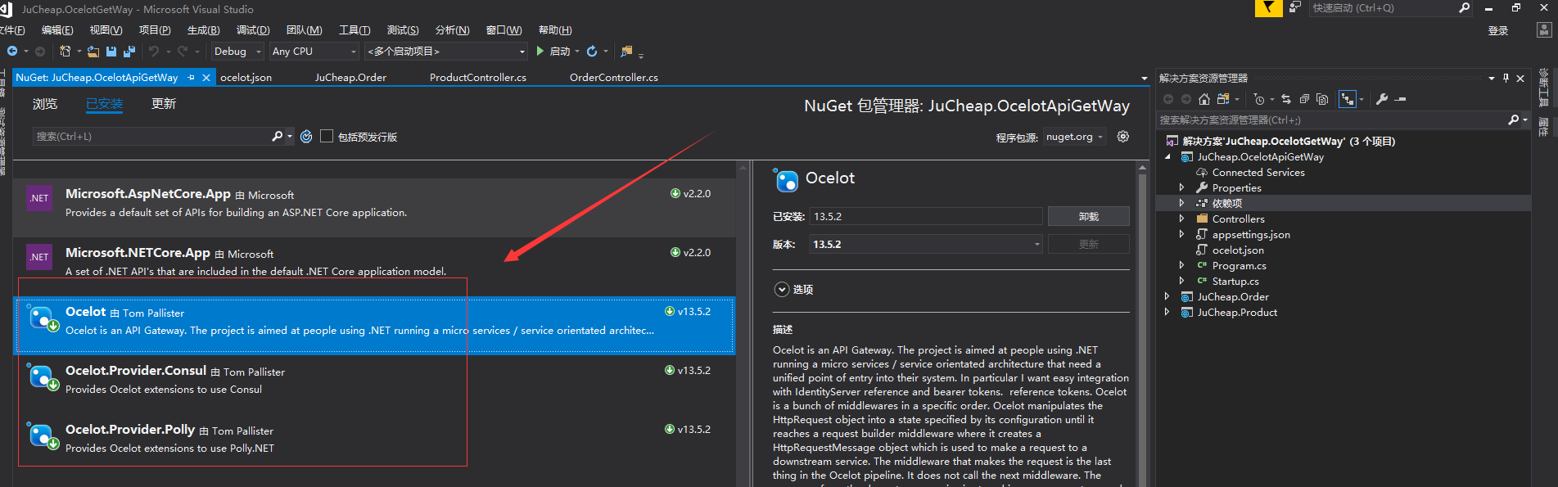Image resolution: width=1558 pixels, height=487 pixels.
Task: Click the account avatar icon at top right
Action: click(1544, 30)
